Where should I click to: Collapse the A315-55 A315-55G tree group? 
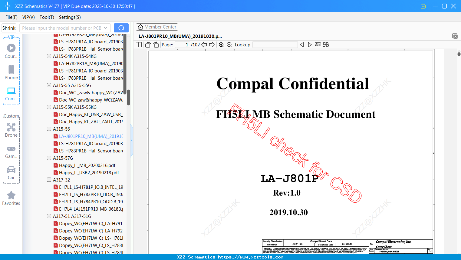(49, 85)
